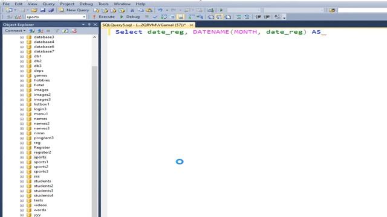Toggle Results to Text icon
The image size is (387, 217).
point(211,17)
